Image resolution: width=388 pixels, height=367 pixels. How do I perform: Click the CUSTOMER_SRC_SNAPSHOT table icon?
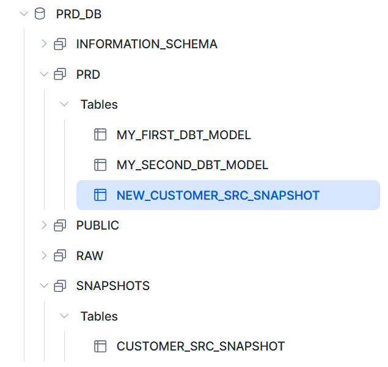(100, 346)
